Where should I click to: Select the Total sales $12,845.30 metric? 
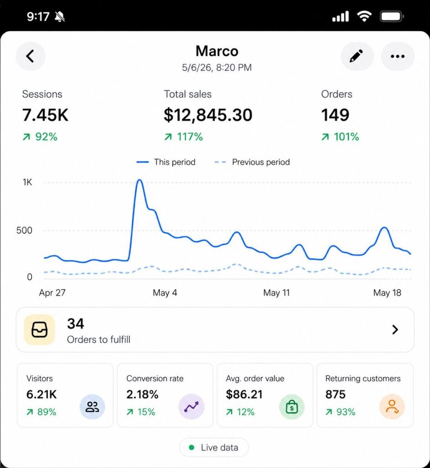coord(208,115)
